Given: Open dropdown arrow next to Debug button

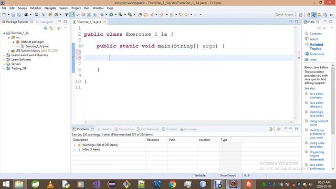Looking at the screenshot, I should click(106, 15).
